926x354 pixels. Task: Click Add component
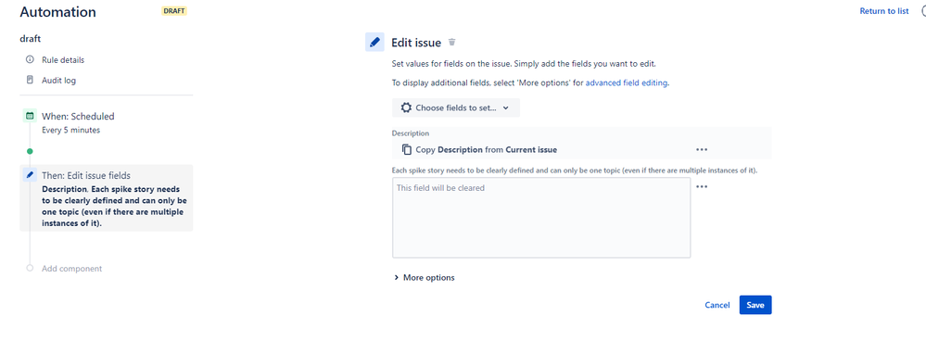pos(71,269)
